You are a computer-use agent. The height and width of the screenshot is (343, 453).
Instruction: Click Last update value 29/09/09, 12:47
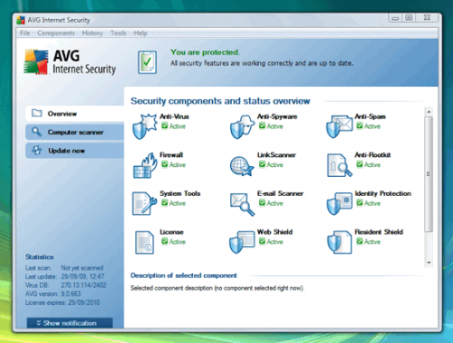click(82, 276)
